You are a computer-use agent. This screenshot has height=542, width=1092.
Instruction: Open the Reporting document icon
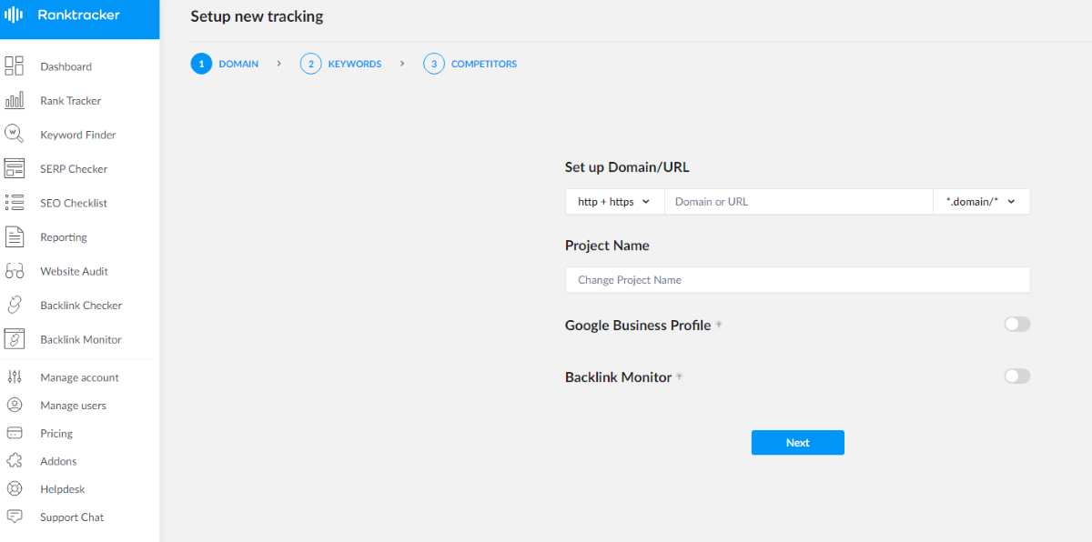pos(15,236)
